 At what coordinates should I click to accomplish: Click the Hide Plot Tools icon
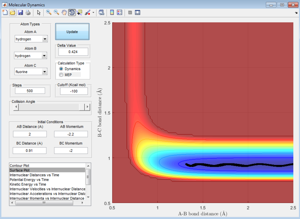(x=130, y=13)
